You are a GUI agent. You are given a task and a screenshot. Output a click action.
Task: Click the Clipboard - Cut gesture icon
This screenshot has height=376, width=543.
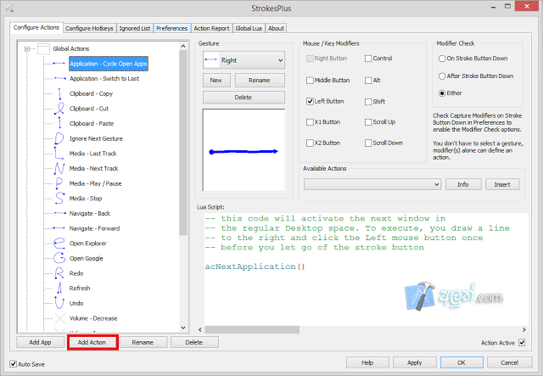[59, 109]
